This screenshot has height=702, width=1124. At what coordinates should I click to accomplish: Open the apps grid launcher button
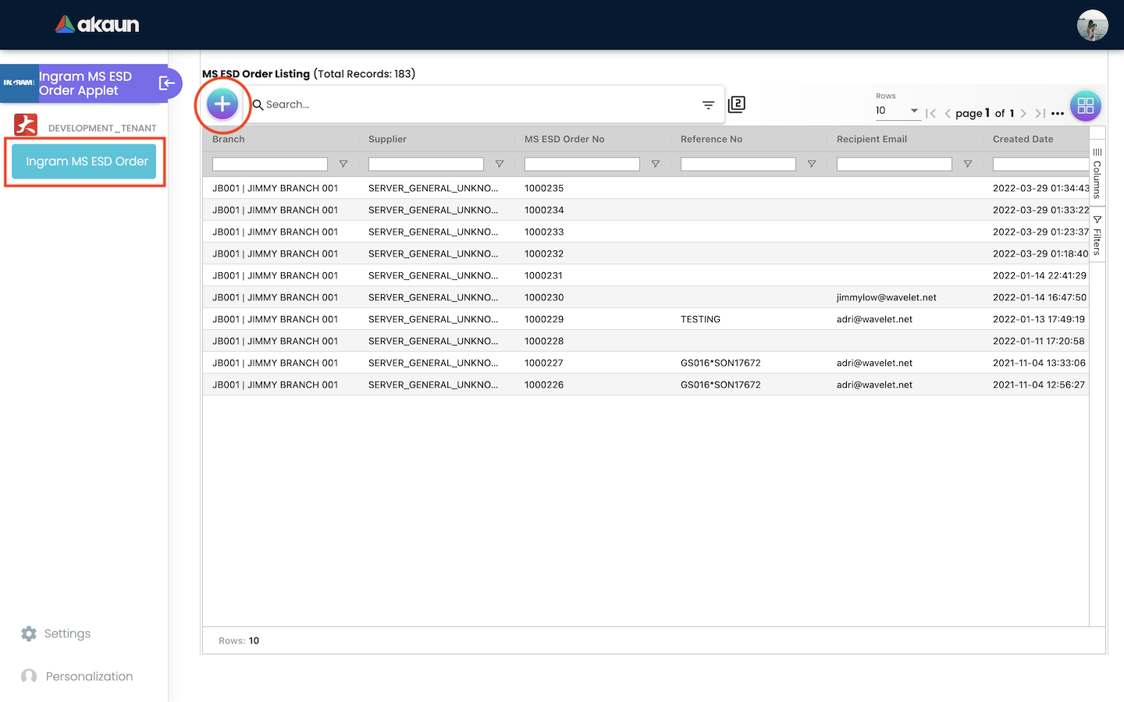click(x=1085, y=106)
